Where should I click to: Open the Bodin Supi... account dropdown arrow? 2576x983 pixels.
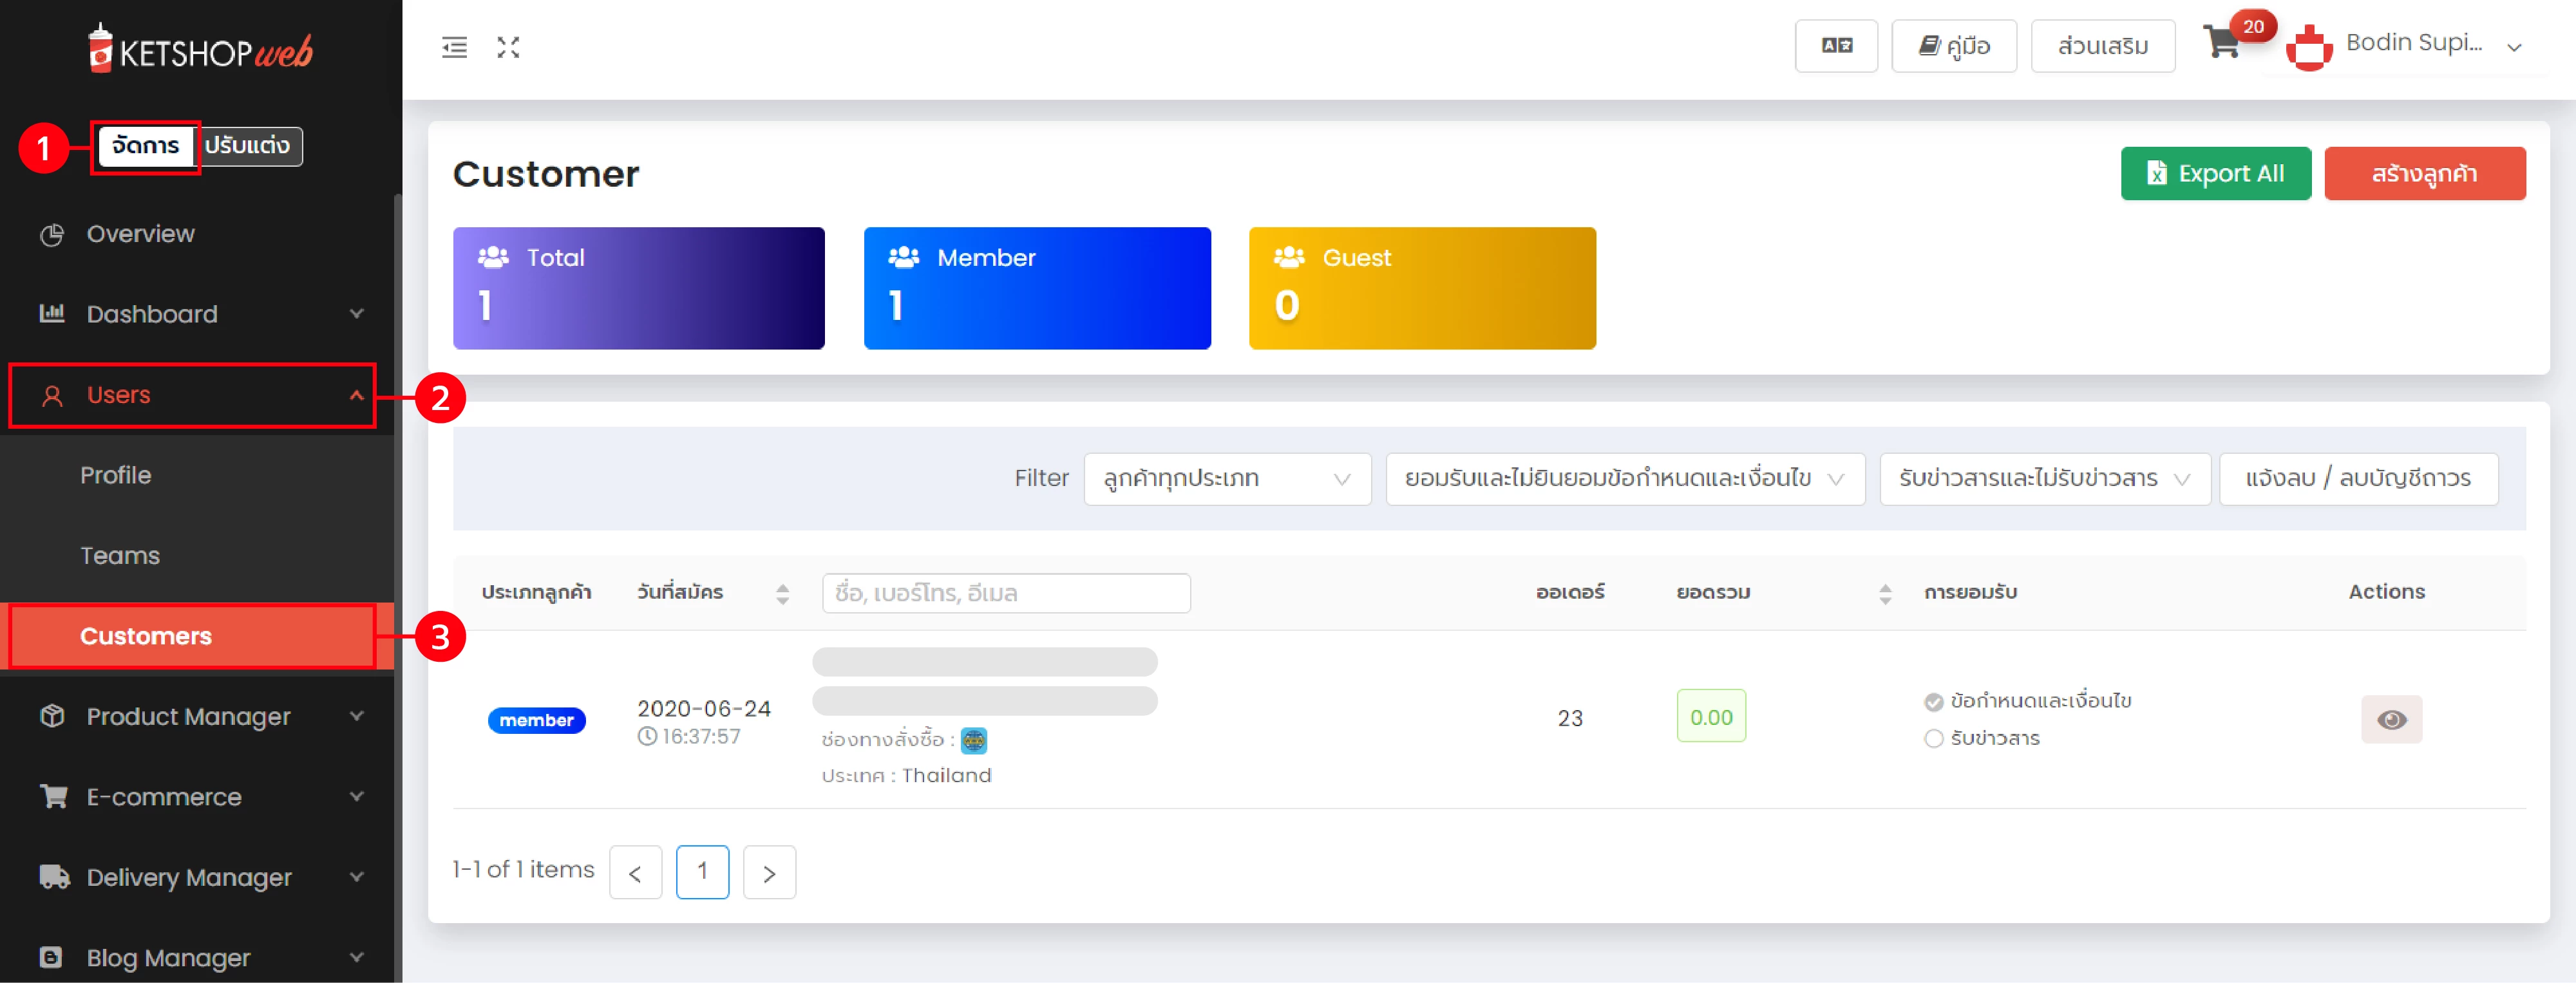click(2514, 47)
